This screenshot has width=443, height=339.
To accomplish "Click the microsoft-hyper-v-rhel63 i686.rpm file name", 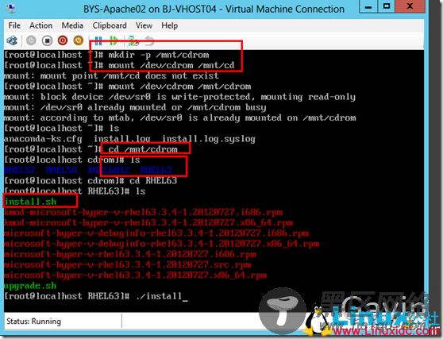I will click(130, 254).
